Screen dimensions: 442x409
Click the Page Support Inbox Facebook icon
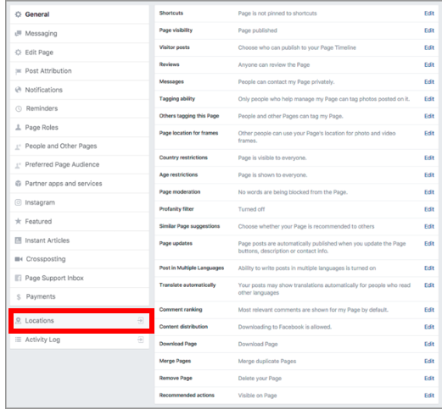[18, 278]
